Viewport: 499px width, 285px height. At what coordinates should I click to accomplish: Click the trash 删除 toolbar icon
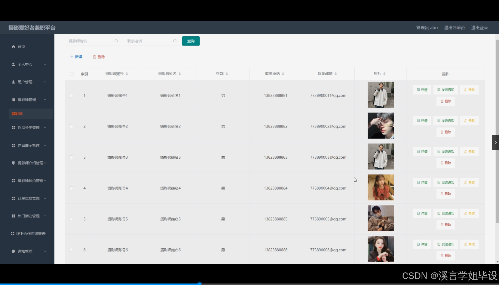coord(94,57)
